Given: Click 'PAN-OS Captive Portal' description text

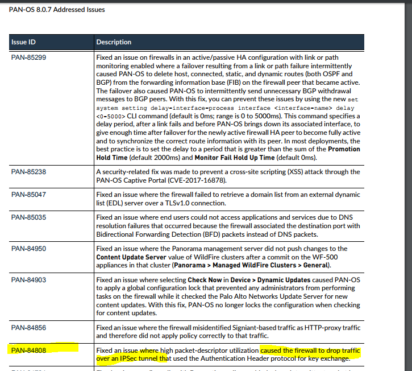Looking at the screenshot, I should 131,180.
